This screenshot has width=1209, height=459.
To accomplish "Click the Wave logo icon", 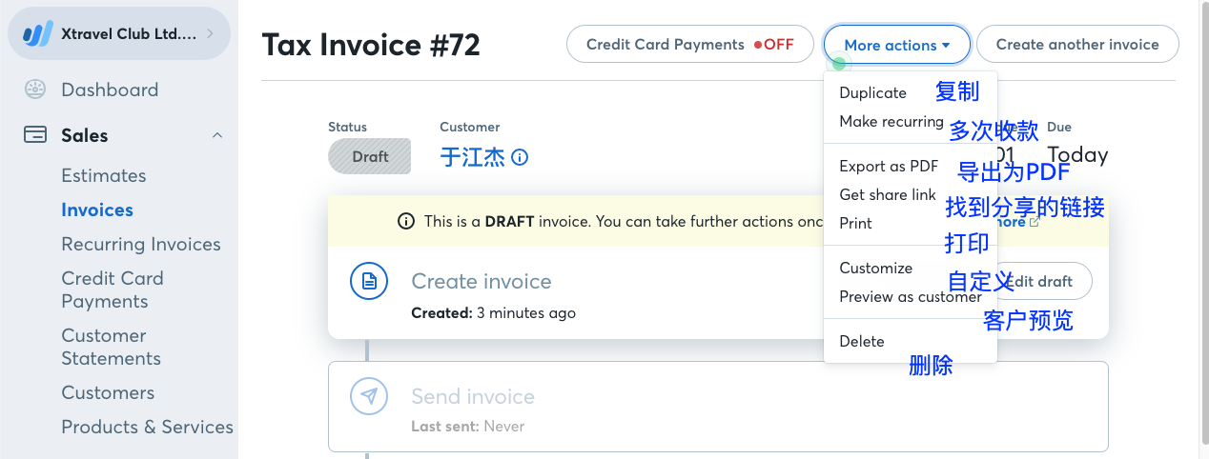I will [38, 34].
